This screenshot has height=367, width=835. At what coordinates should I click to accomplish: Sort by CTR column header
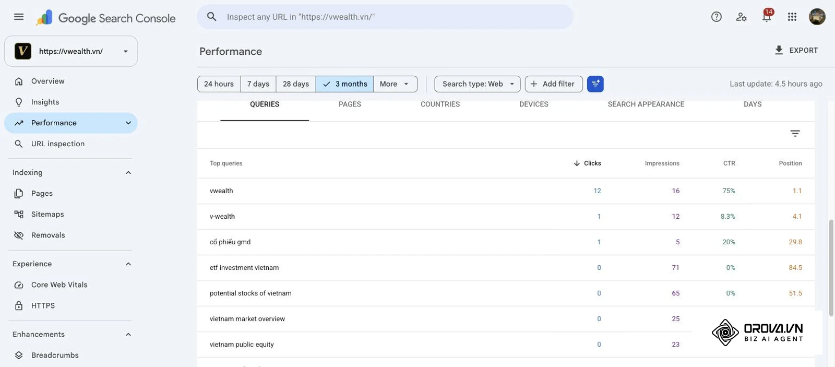729,163
